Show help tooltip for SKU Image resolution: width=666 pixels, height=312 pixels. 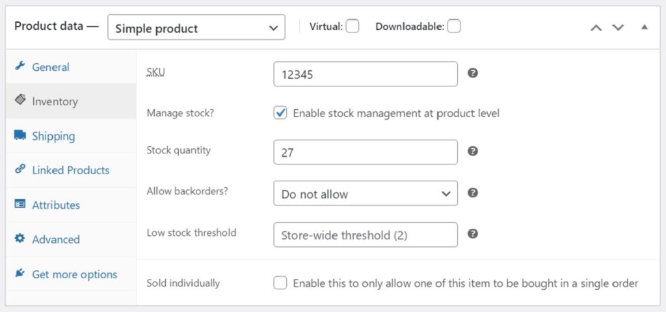(x=473, y=73)
